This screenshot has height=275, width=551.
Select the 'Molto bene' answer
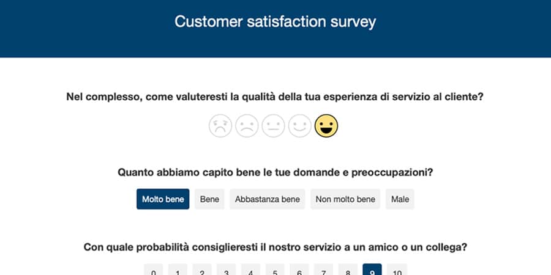(x=163, y=199)
